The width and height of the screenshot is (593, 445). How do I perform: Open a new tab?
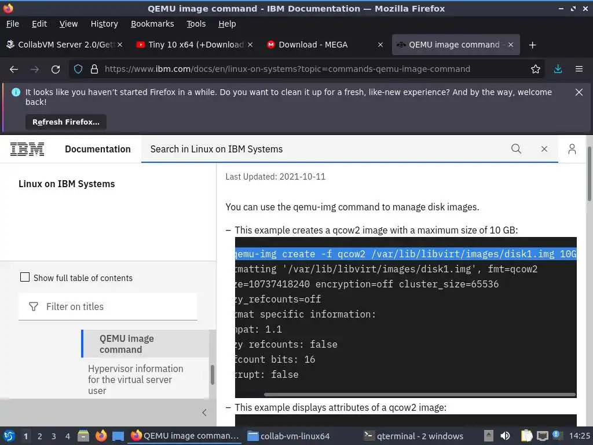click(x=533, y=45)
